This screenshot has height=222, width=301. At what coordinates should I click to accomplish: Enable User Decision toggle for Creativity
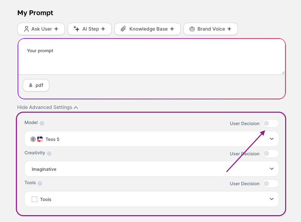pyautogui.click(x=270, y=154)
